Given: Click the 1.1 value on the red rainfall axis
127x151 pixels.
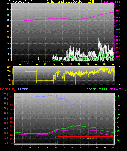Looking at the screenshot, I should click(x=11, y=97).
